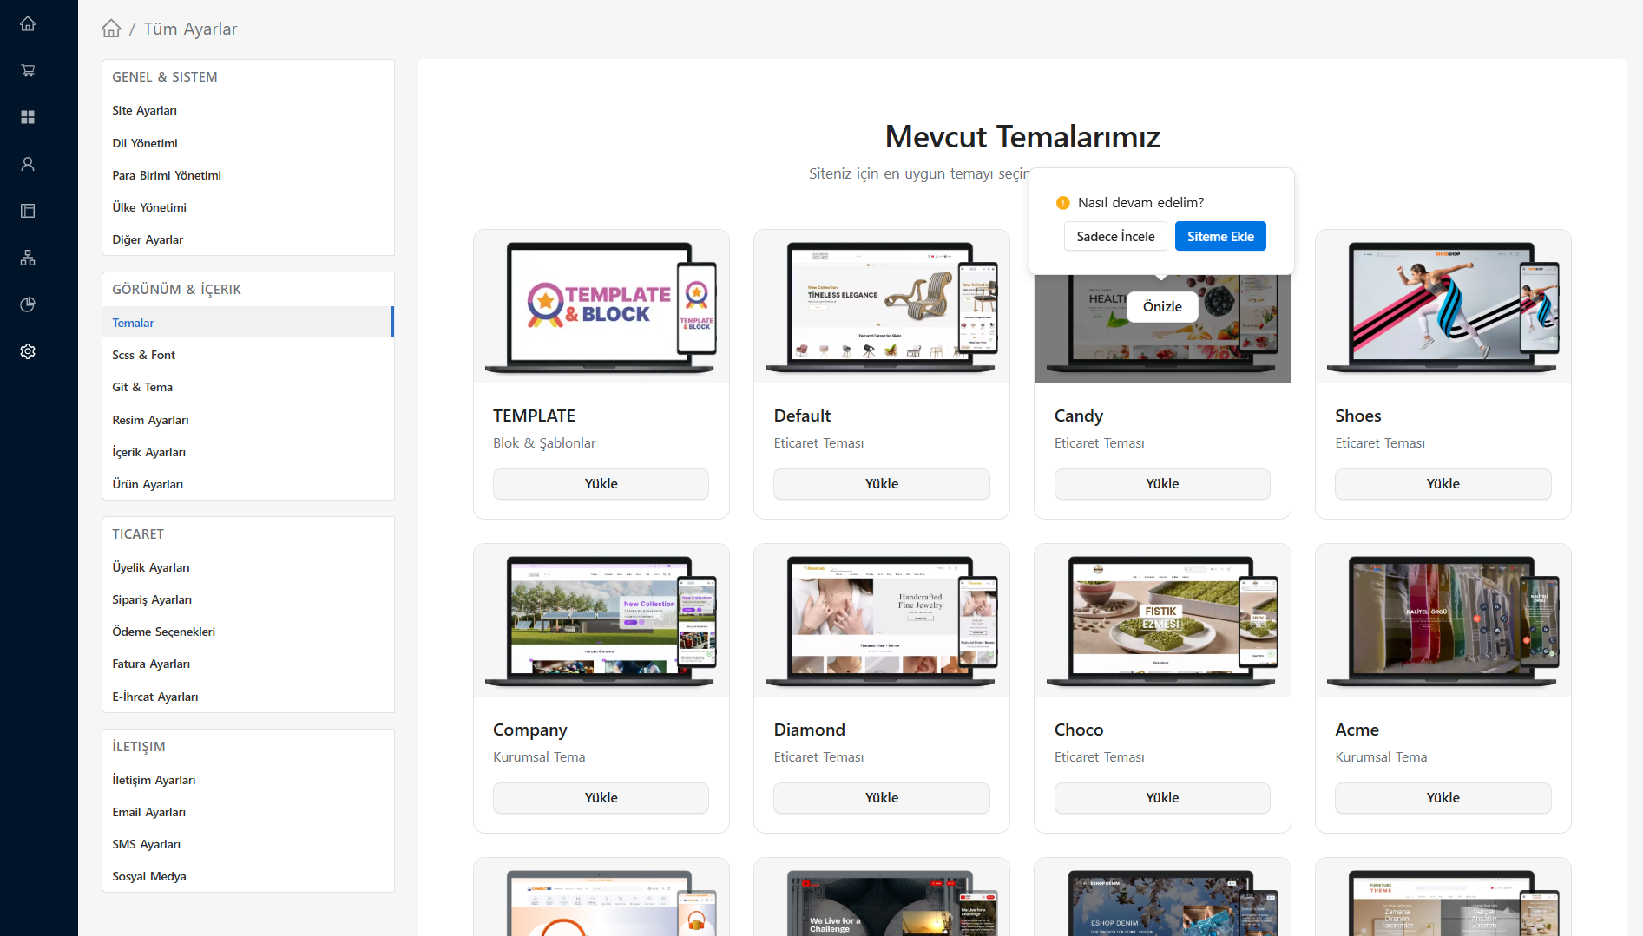Open the layout panel sidebar icon
This screenshot has width=1643, height=936.
pyautogui.click(x=28, y=211)
